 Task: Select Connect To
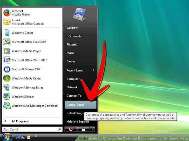74,96
